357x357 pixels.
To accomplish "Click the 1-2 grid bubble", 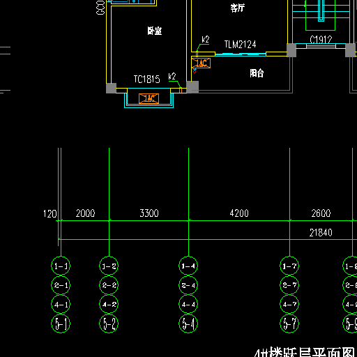I will (x=109, y=266).
